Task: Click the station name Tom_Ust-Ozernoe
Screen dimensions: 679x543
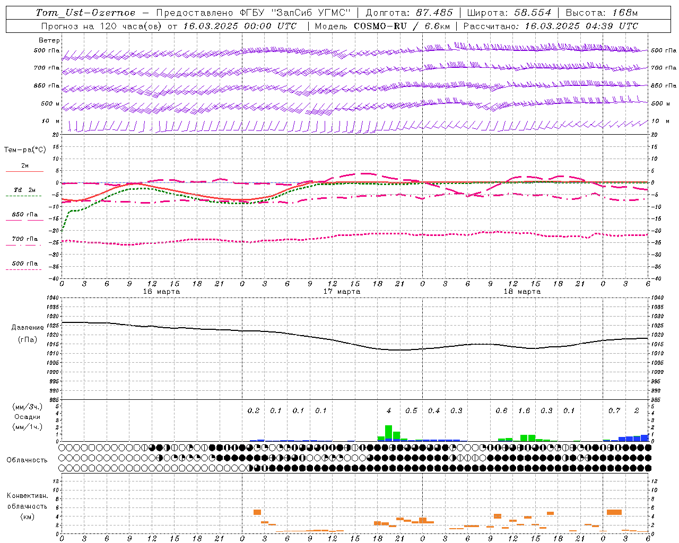Action: 85,13
